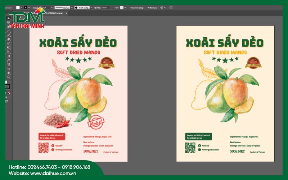Select the Symbol Sprayer tool
Viewport: 288px width, 180px height.
(8, 64)
